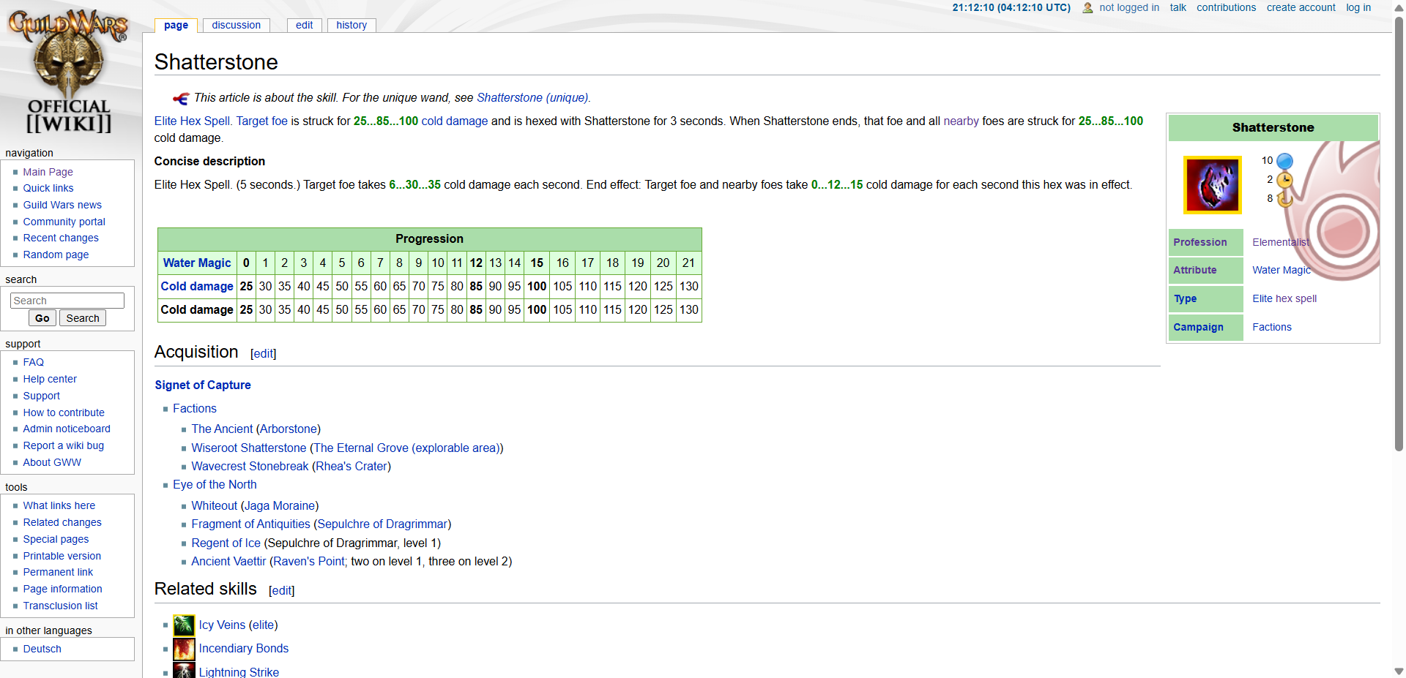The image size is (1406, 678).
Task: Open Special pages link
Action: tap(56, 539)
